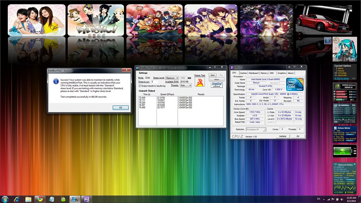Image resolution: width=361 pixels, height=203 pixels.
Task: Toggle Output results to results.log checkbox
Action: click(140, 86)
